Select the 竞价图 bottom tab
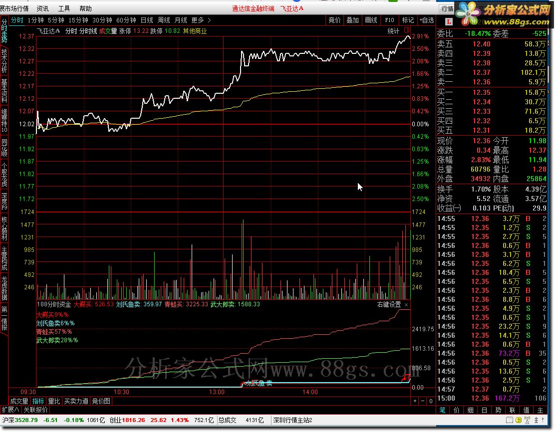The image size is (555, 432). pyautogui.click(x=101, y=401)
